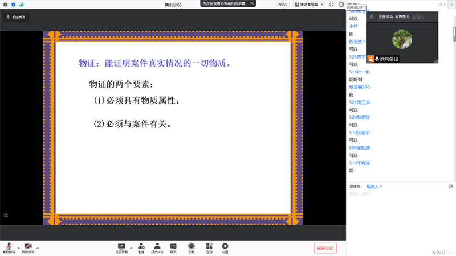The height and width of the screenshot is (256, 456).
Task: Open the 成员 participants list
Action: [x=157, y=247]
